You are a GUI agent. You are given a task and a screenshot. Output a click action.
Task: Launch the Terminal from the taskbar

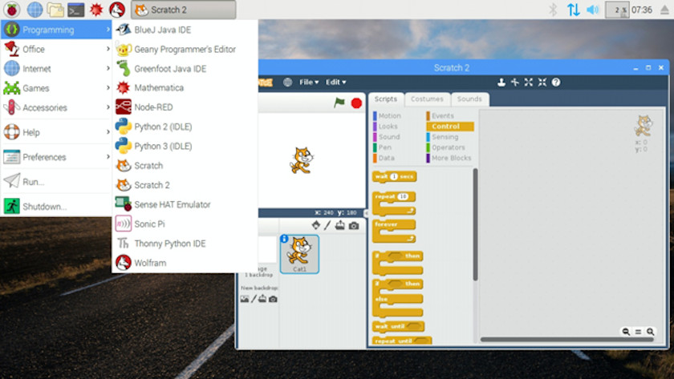pyautogui.click(x=76, y=10)
